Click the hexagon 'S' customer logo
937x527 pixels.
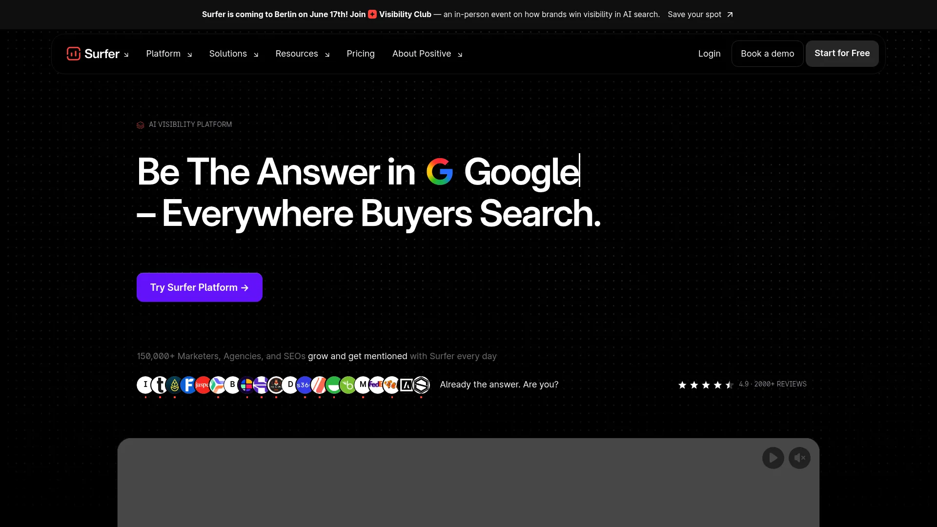[x=421, y=385]
